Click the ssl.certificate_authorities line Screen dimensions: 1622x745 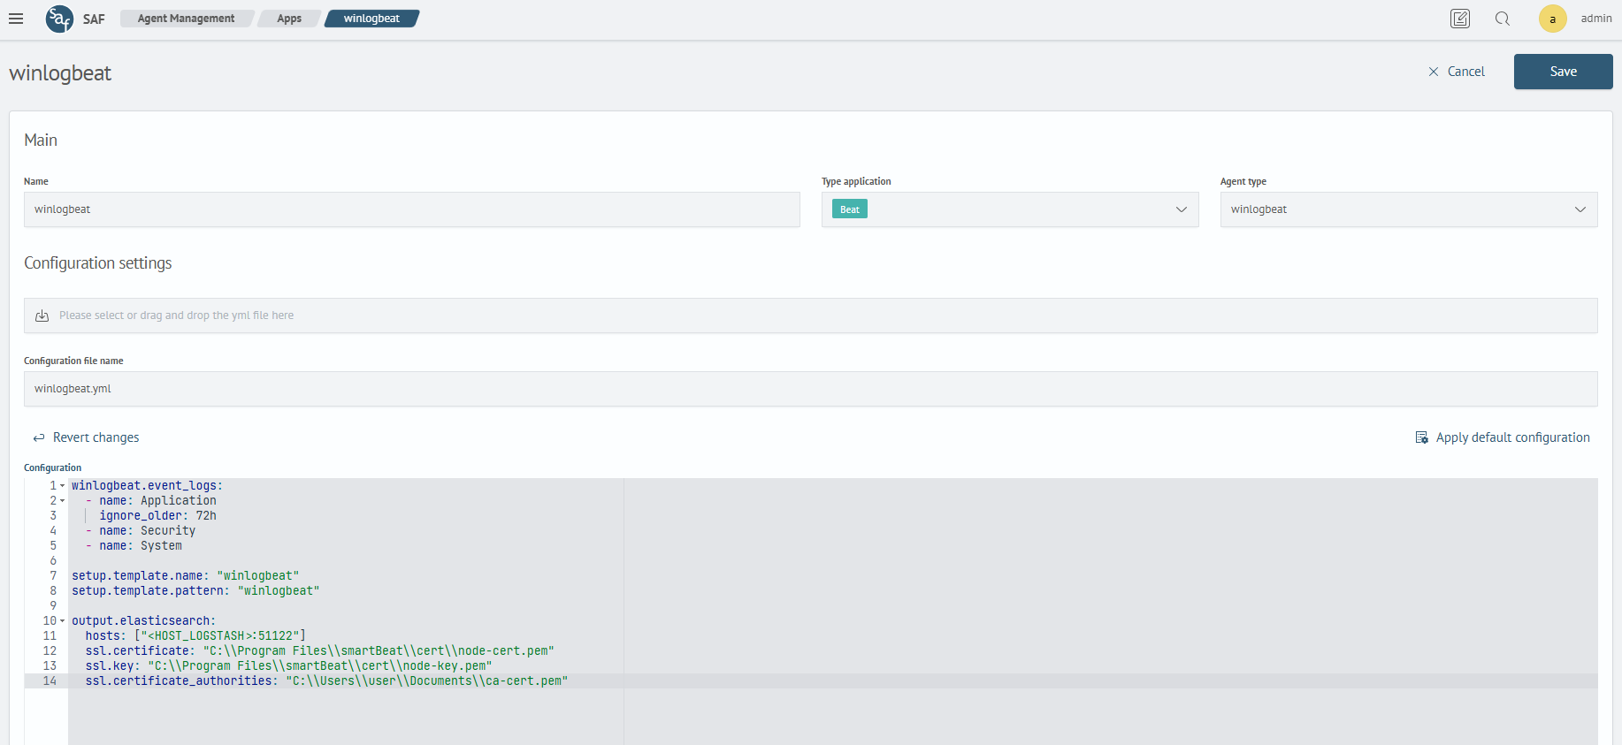pyautogui.click(x=327, y=681)
